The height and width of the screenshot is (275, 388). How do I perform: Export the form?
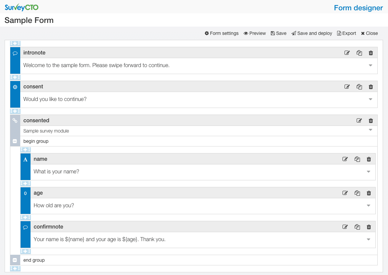click(x=347, y=34)
